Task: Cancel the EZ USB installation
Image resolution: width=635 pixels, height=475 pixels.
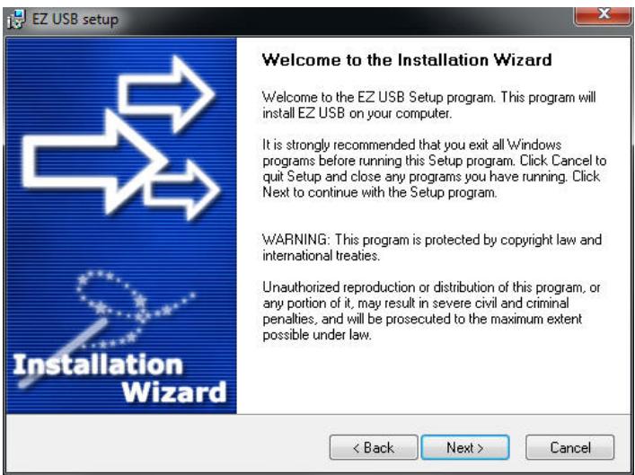Action: (x=569, y=447)
